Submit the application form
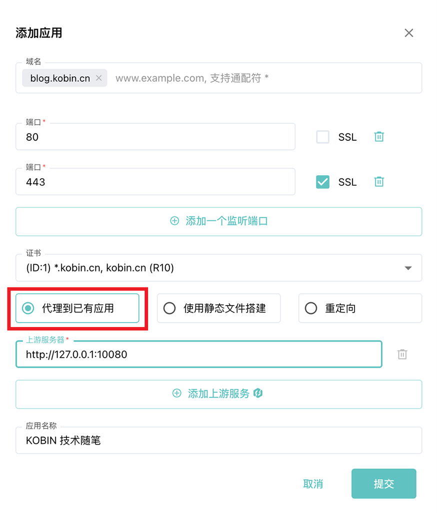Image resolution: width=437 pixels, height=513 pixels. pos(383,483)
